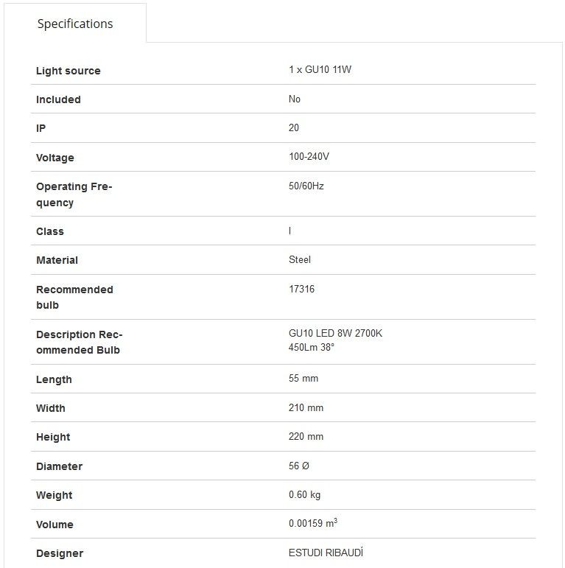The image size is (565, 568).
Task: Select the Height value 220 mm
Action: click(x=306, y=436)
